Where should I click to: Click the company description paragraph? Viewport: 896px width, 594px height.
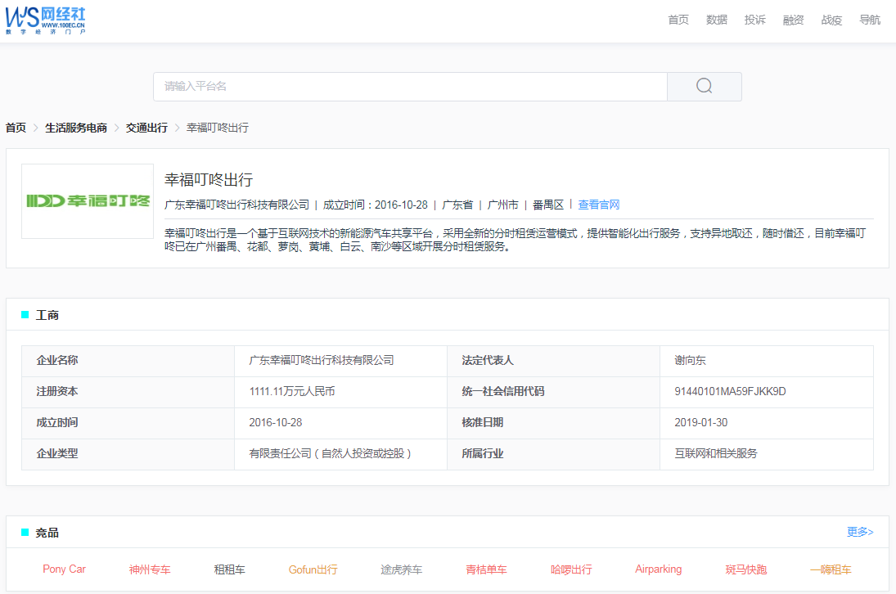[x=516, y=240]
